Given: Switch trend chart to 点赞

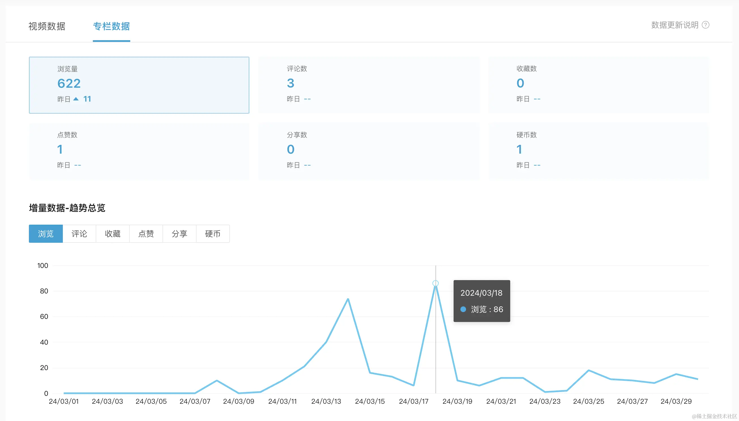Looking at the screenshot, I should (x=146, y=234).
